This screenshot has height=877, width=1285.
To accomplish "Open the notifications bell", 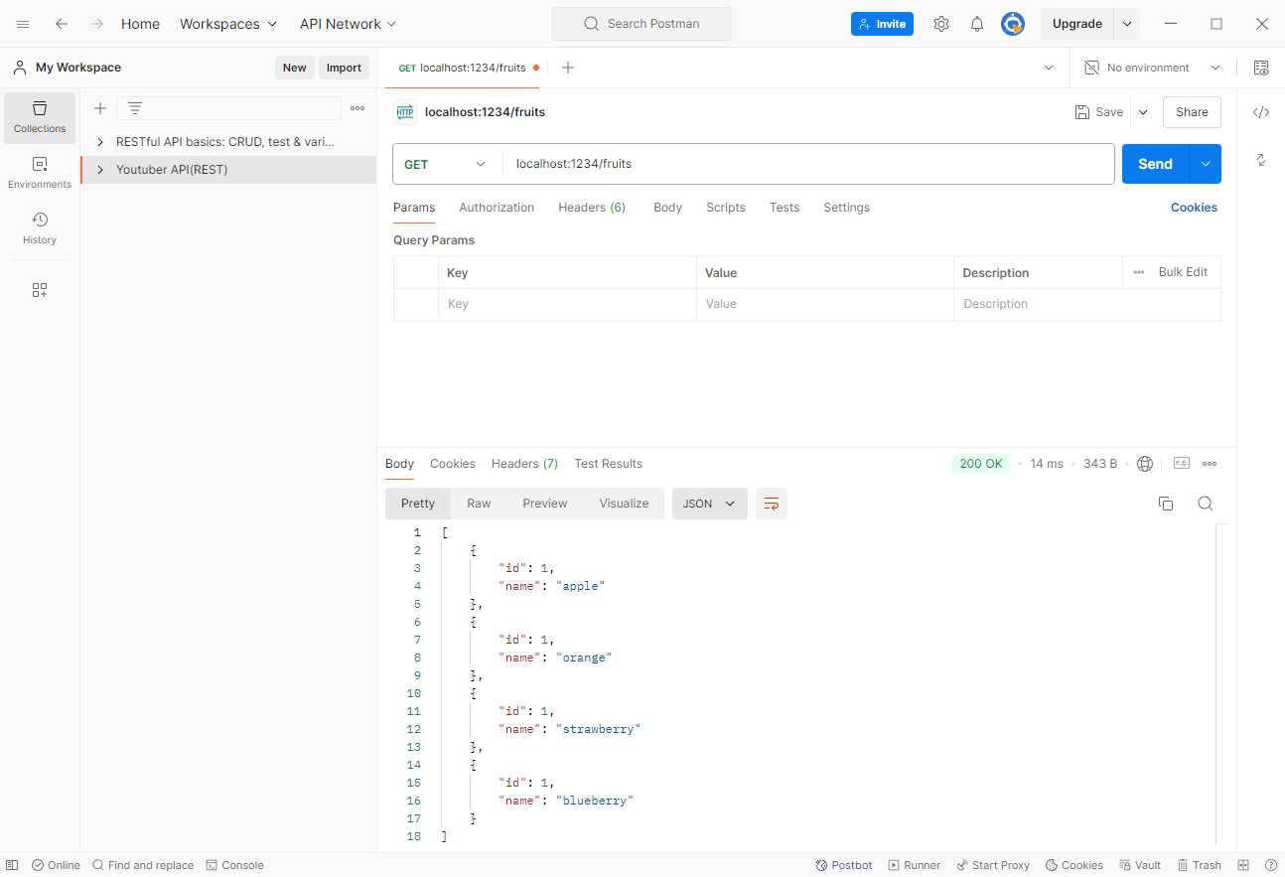I will coord(977,24).
